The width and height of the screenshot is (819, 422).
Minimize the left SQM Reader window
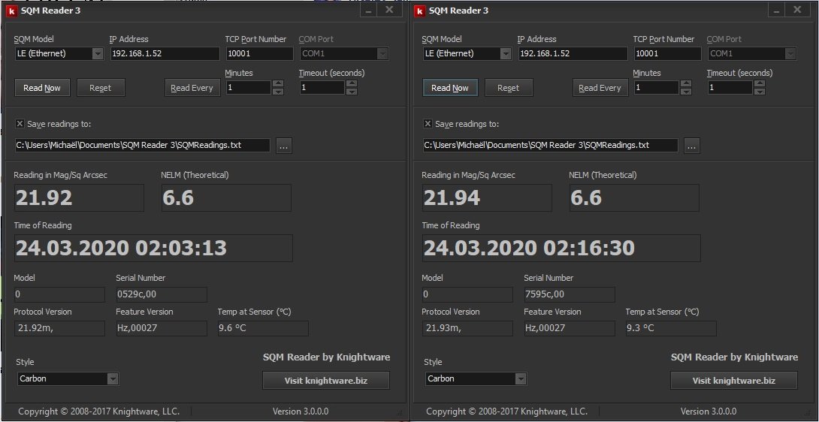coord(368,10)
